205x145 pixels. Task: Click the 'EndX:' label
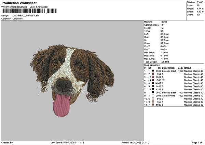(x=147, y=47)
